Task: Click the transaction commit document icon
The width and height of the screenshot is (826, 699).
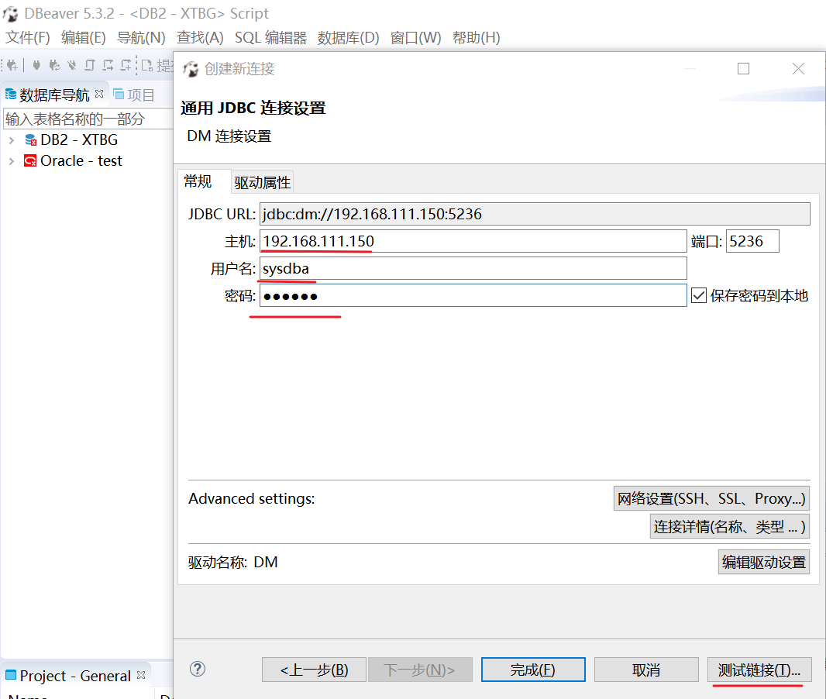Action: pos(147,65)
